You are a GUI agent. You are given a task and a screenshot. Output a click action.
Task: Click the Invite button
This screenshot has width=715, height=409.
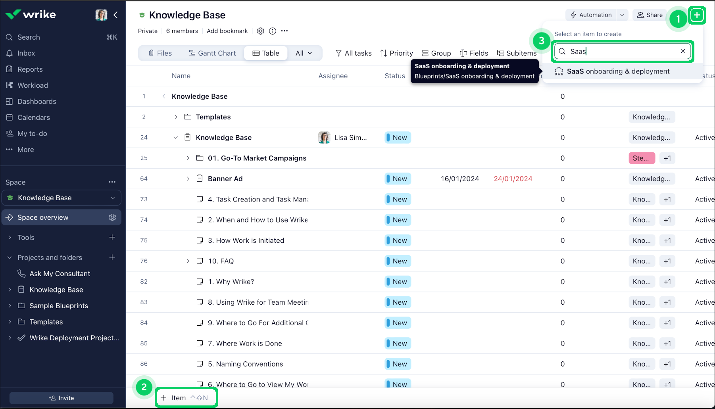click(x=61, y=398)
